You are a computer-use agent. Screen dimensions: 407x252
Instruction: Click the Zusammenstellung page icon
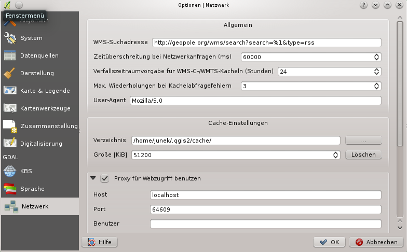coord(10,127)
